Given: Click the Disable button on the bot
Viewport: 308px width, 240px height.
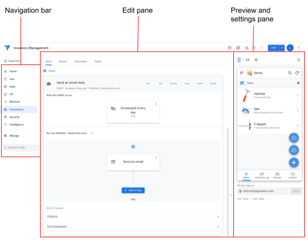Looking at the screenshot, I should 213,83.
